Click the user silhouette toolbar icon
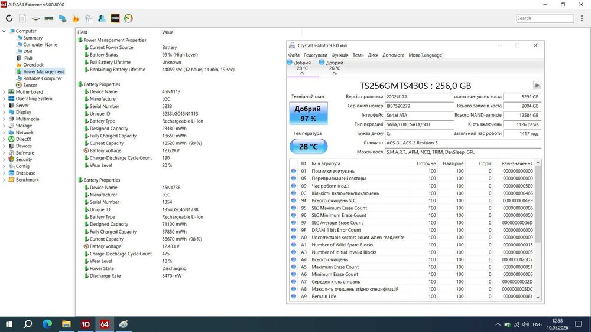The height and width of the screenshot is (332, 591). (x=102, y=18)
